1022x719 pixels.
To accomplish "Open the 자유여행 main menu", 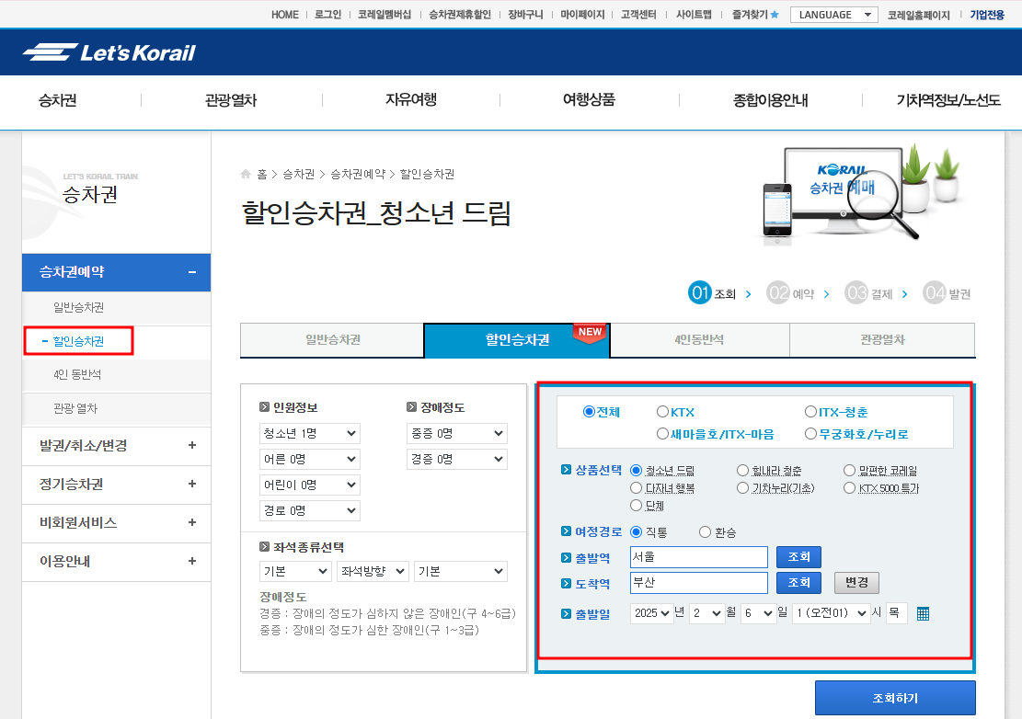I will [x=410, y=99].
